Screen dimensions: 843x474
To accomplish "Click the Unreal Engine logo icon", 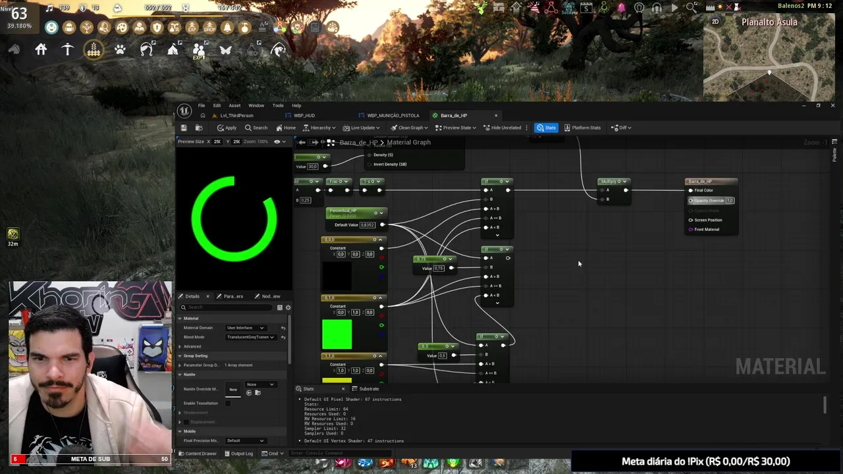I will pyautogui.click(x=185, y=111).
